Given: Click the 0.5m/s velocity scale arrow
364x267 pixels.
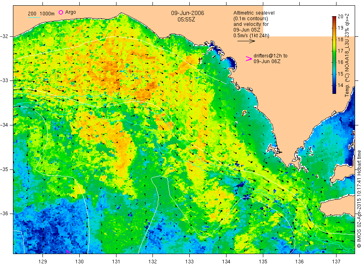Looking at the screenshot, I should click(x=246, y=41).
